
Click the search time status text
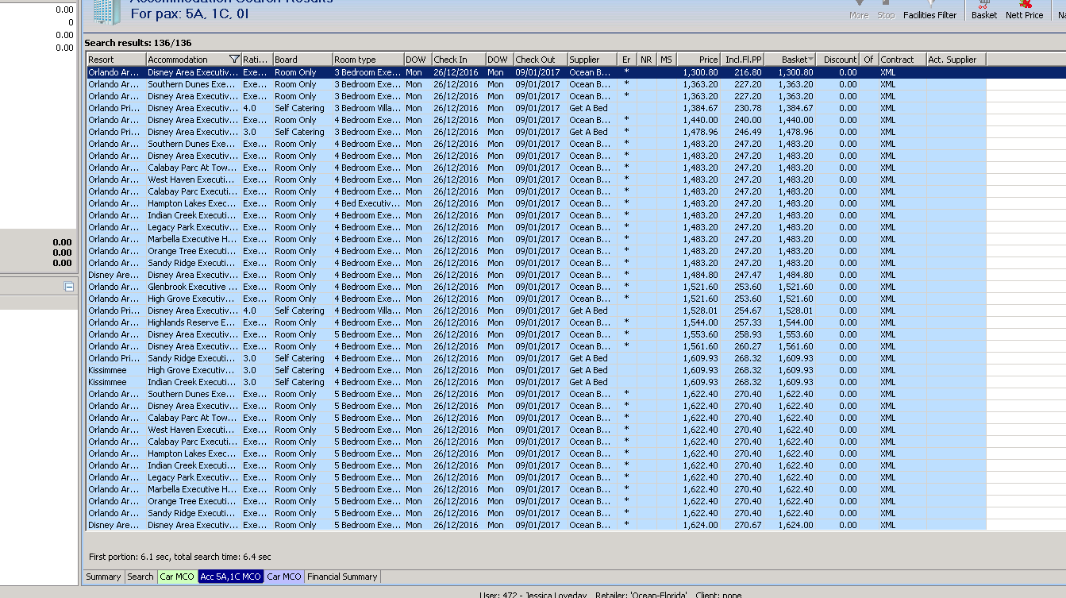[179, 557]
